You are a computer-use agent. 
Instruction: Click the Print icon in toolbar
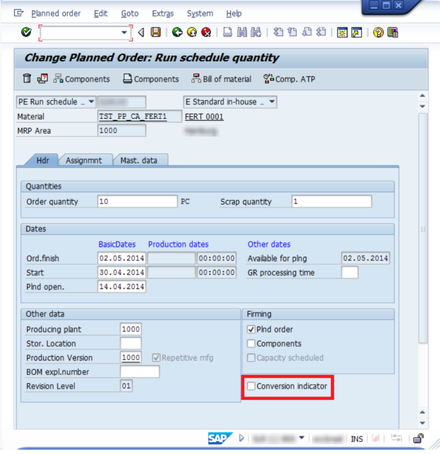(x=227, y=32)
